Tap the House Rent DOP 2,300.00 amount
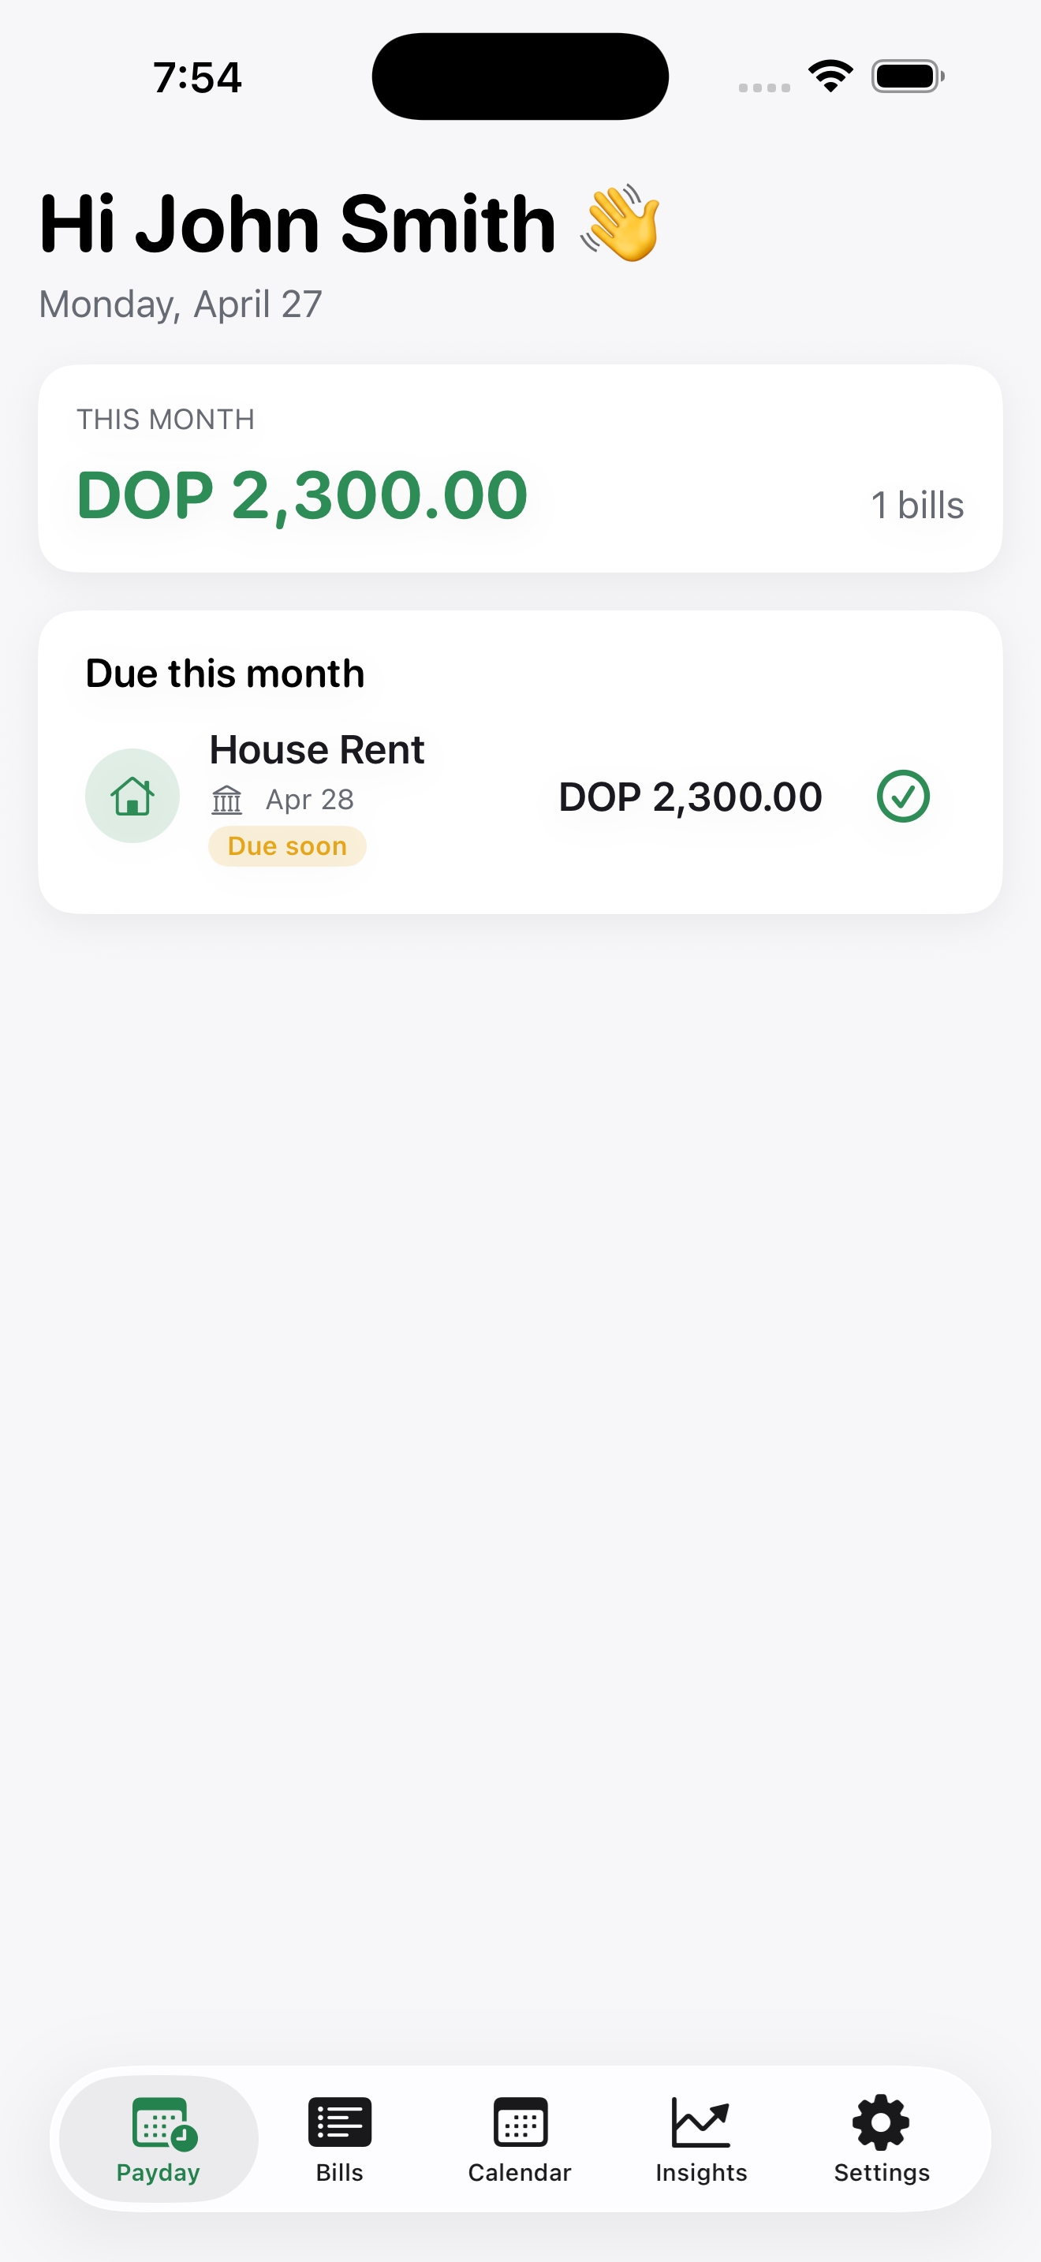Screen dimensions: 1041x2262 pos(690,797)
